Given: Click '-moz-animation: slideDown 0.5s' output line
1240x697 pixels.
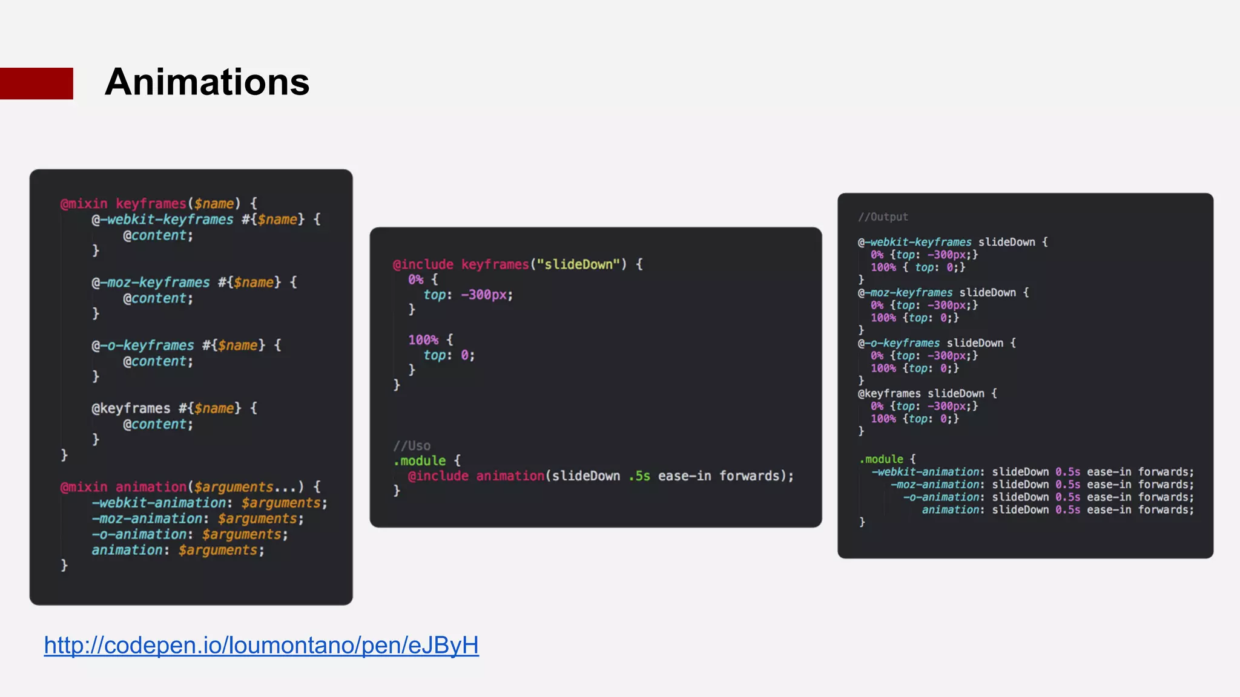Looking at the screenshot, I should (x=1042, y=484).
